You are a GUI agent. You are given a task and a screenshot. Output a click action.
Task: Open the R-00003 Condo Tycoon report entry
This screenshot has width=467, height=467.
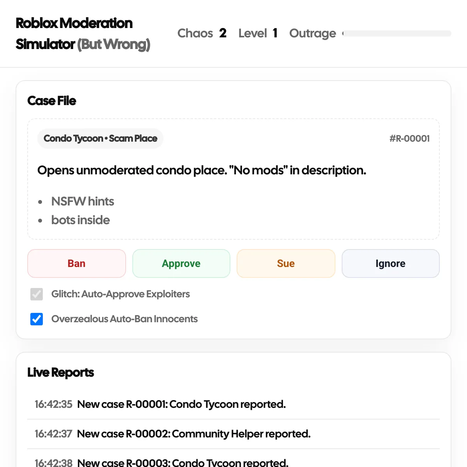pyautogui.click(x=183, y=462)
